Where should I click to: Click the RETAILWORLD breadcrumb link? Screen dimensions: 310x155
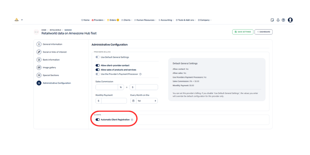pyautogui.click(x=55, y=30)
